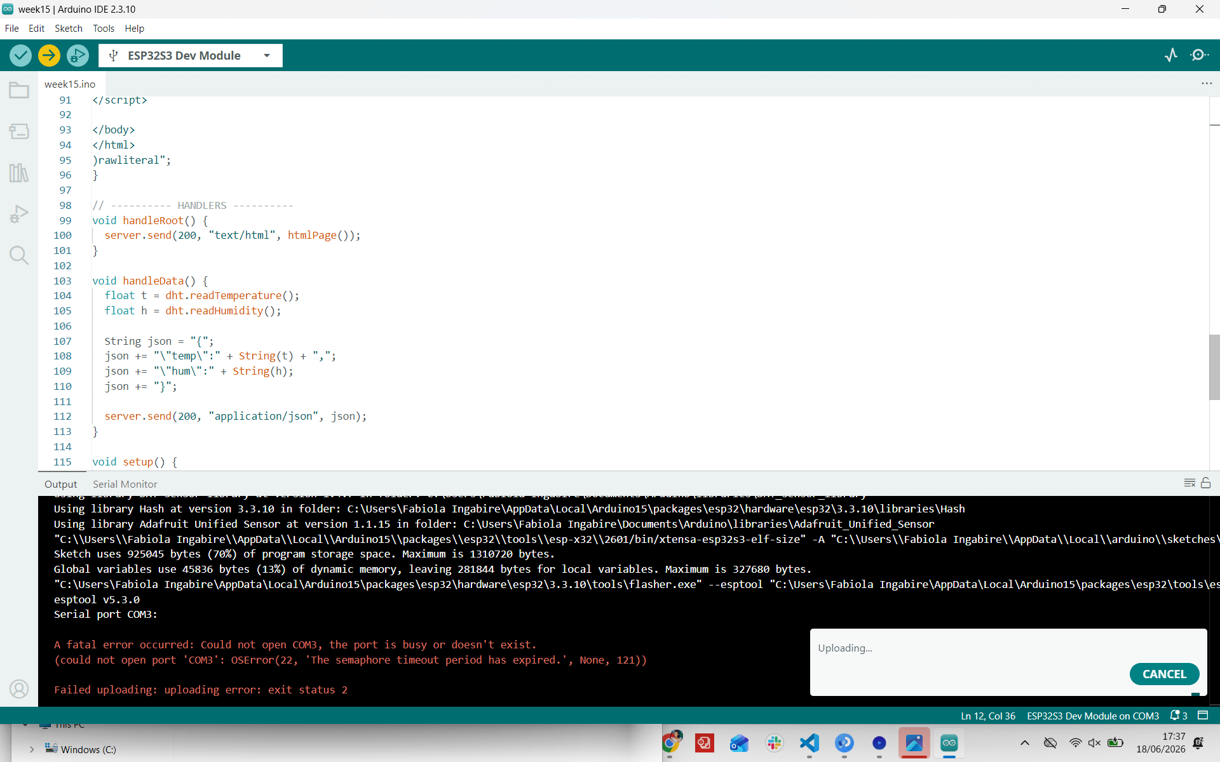Click the battery tray icon
1220x762 pixels.
pyautogui.click(x=1116, y=742)
